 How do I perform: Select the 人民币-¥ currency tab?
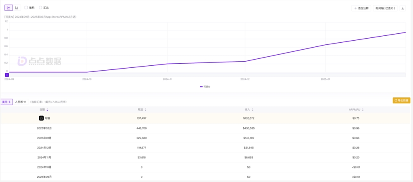click(20, 102)
